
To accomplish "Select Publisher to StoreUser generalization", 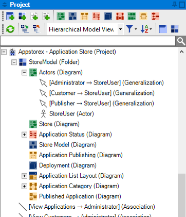I will tap(102, 103).
